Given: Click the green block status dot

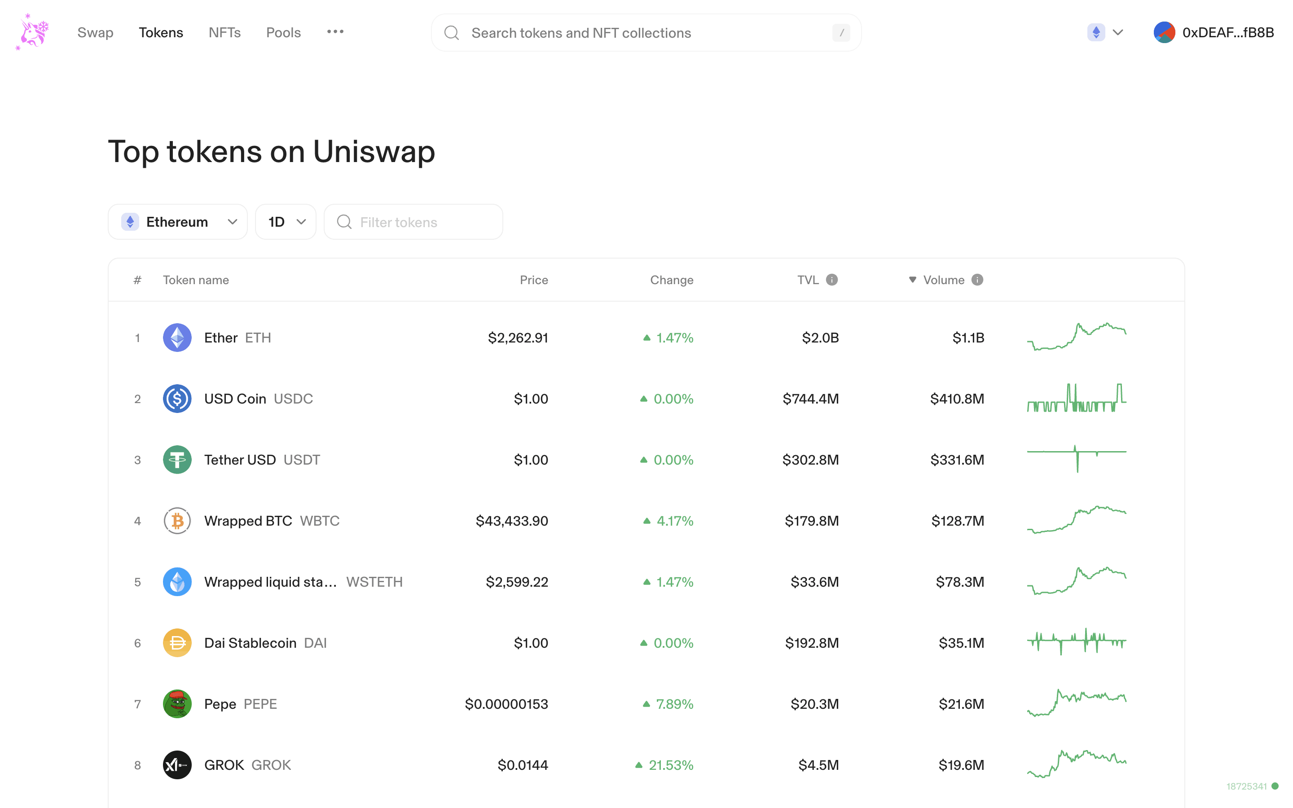Looking at the screenshot, I should 1275,786.
